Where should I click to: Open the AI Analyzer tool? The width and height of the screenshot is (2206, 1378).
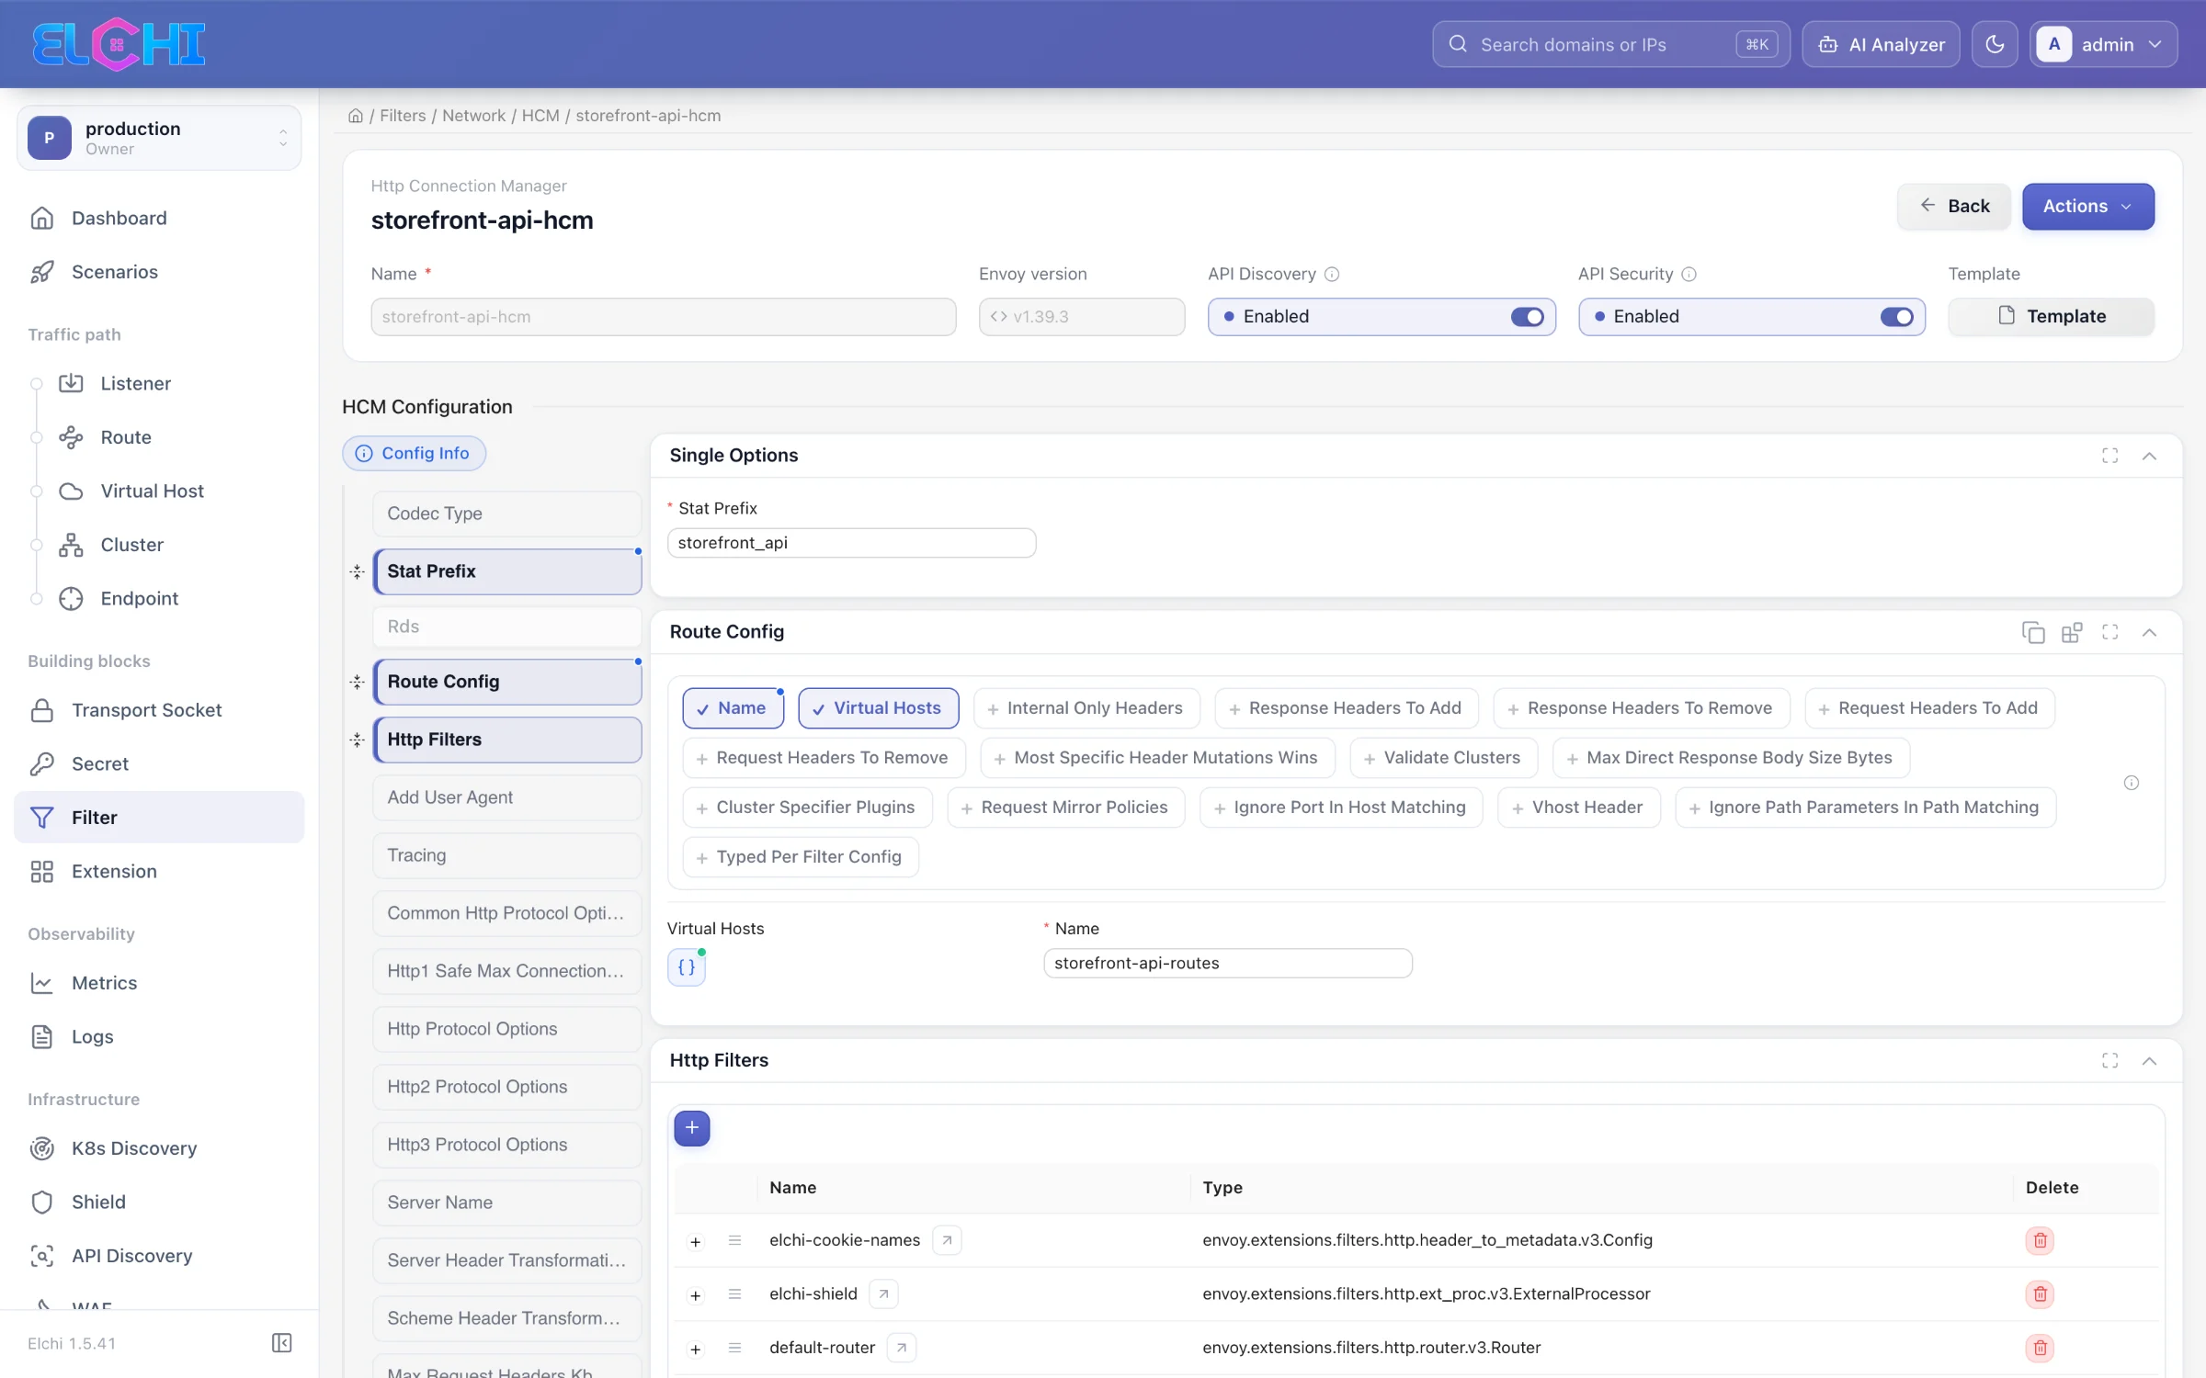tap(1881, 44)
